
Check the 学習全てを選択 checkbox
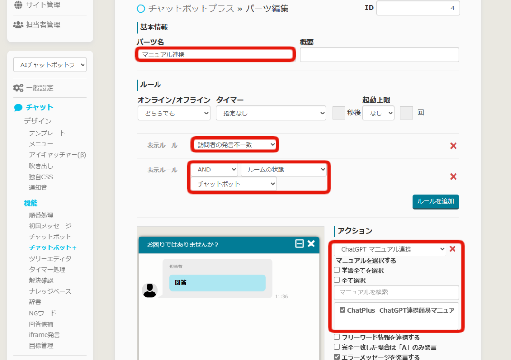point(337,270)
